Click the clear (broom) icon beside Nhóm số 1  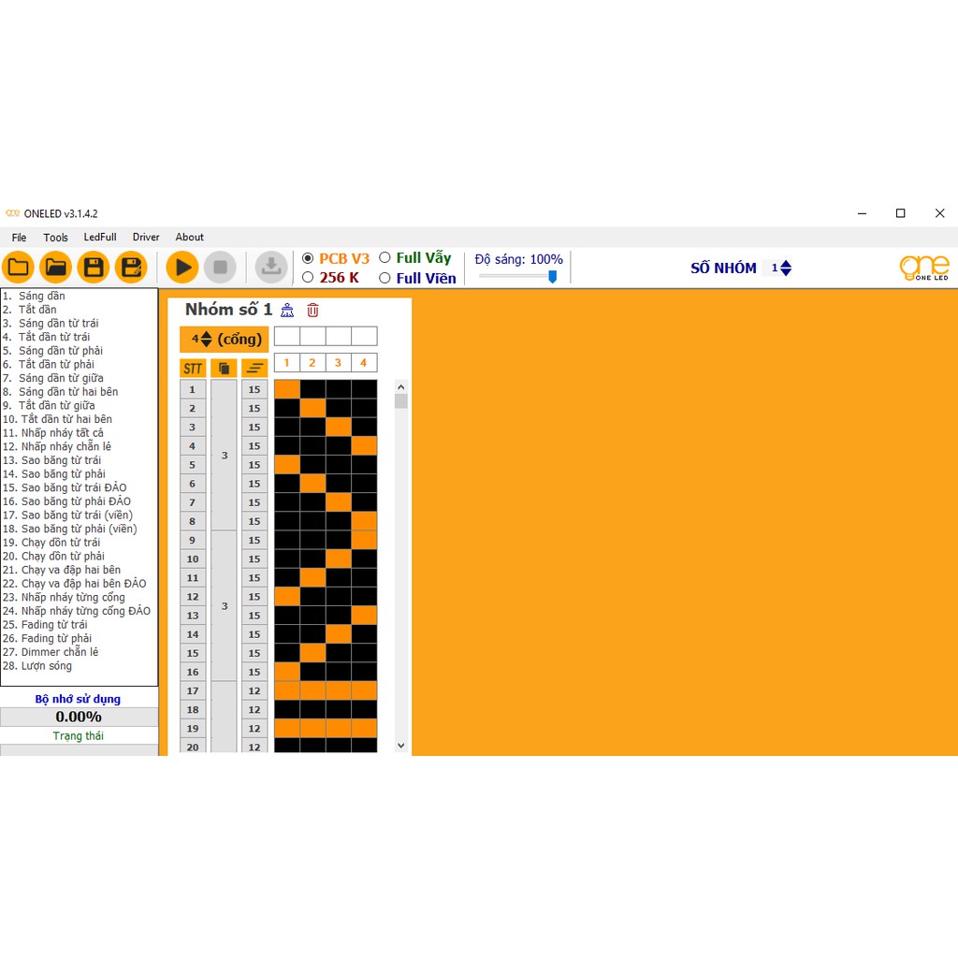point(287,311)
